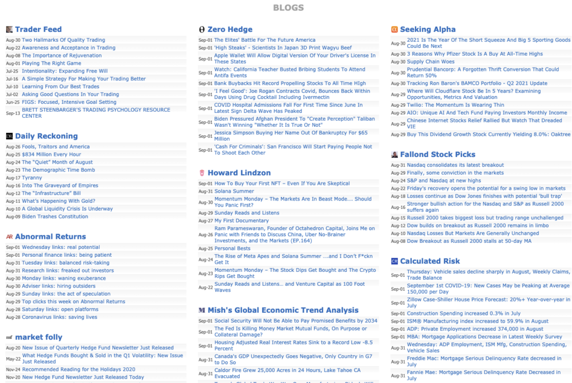Open the market folly blog heading
This screenshot has width=572, height=383.
pyautogui.click(x=39, y=337)
